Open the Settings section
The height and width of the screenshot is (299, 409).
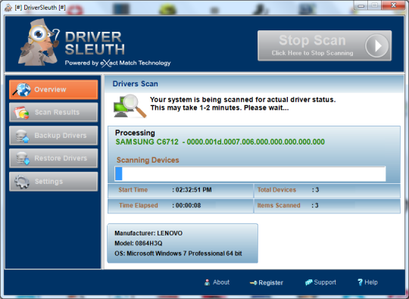click(54, 182)
